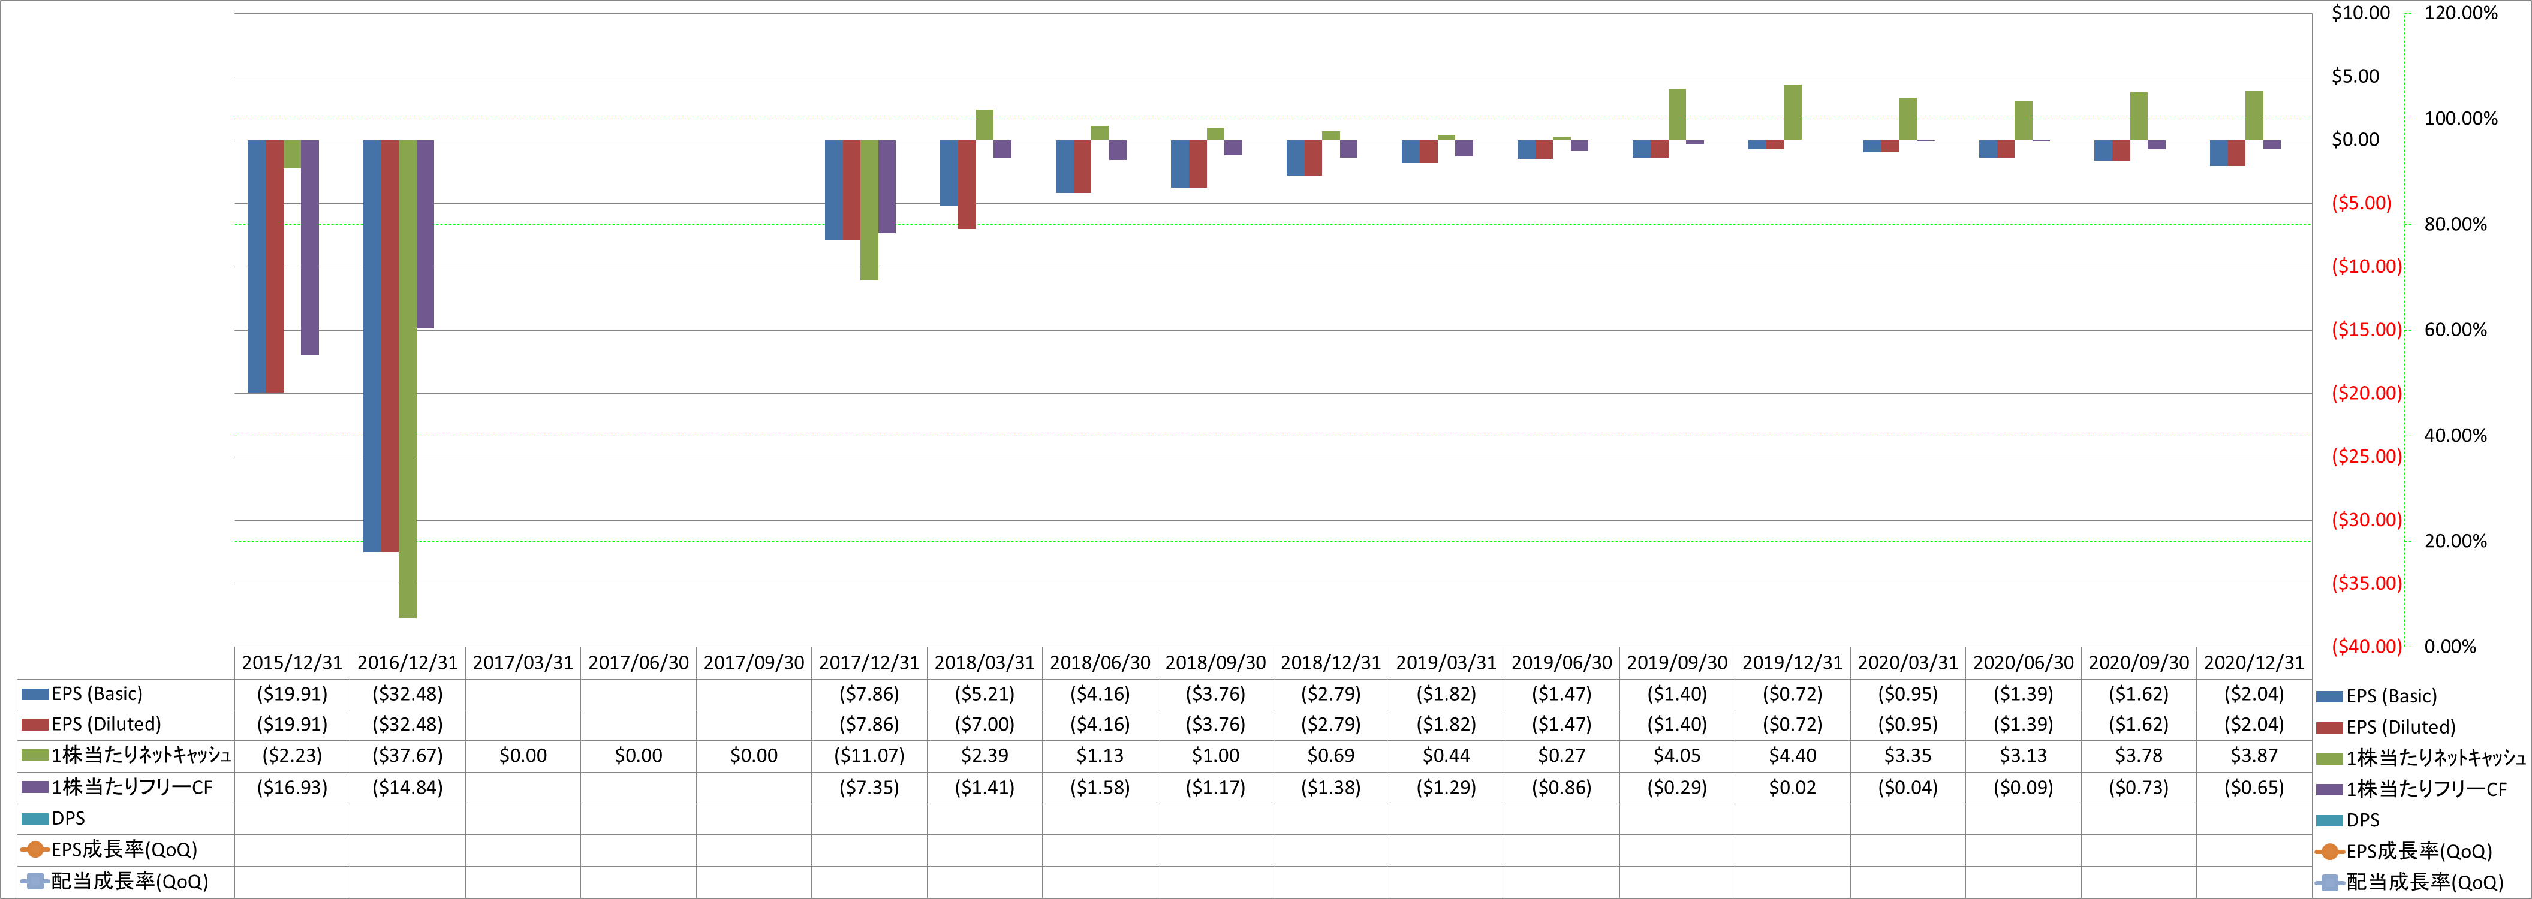The image size is (2532, 899).
Task: Click the ($11.07) net cash cell
Action: [869, 756]
